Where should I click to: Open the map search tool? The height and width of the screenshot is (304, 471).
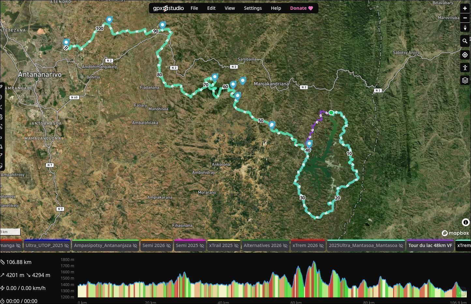pos(465,41)
